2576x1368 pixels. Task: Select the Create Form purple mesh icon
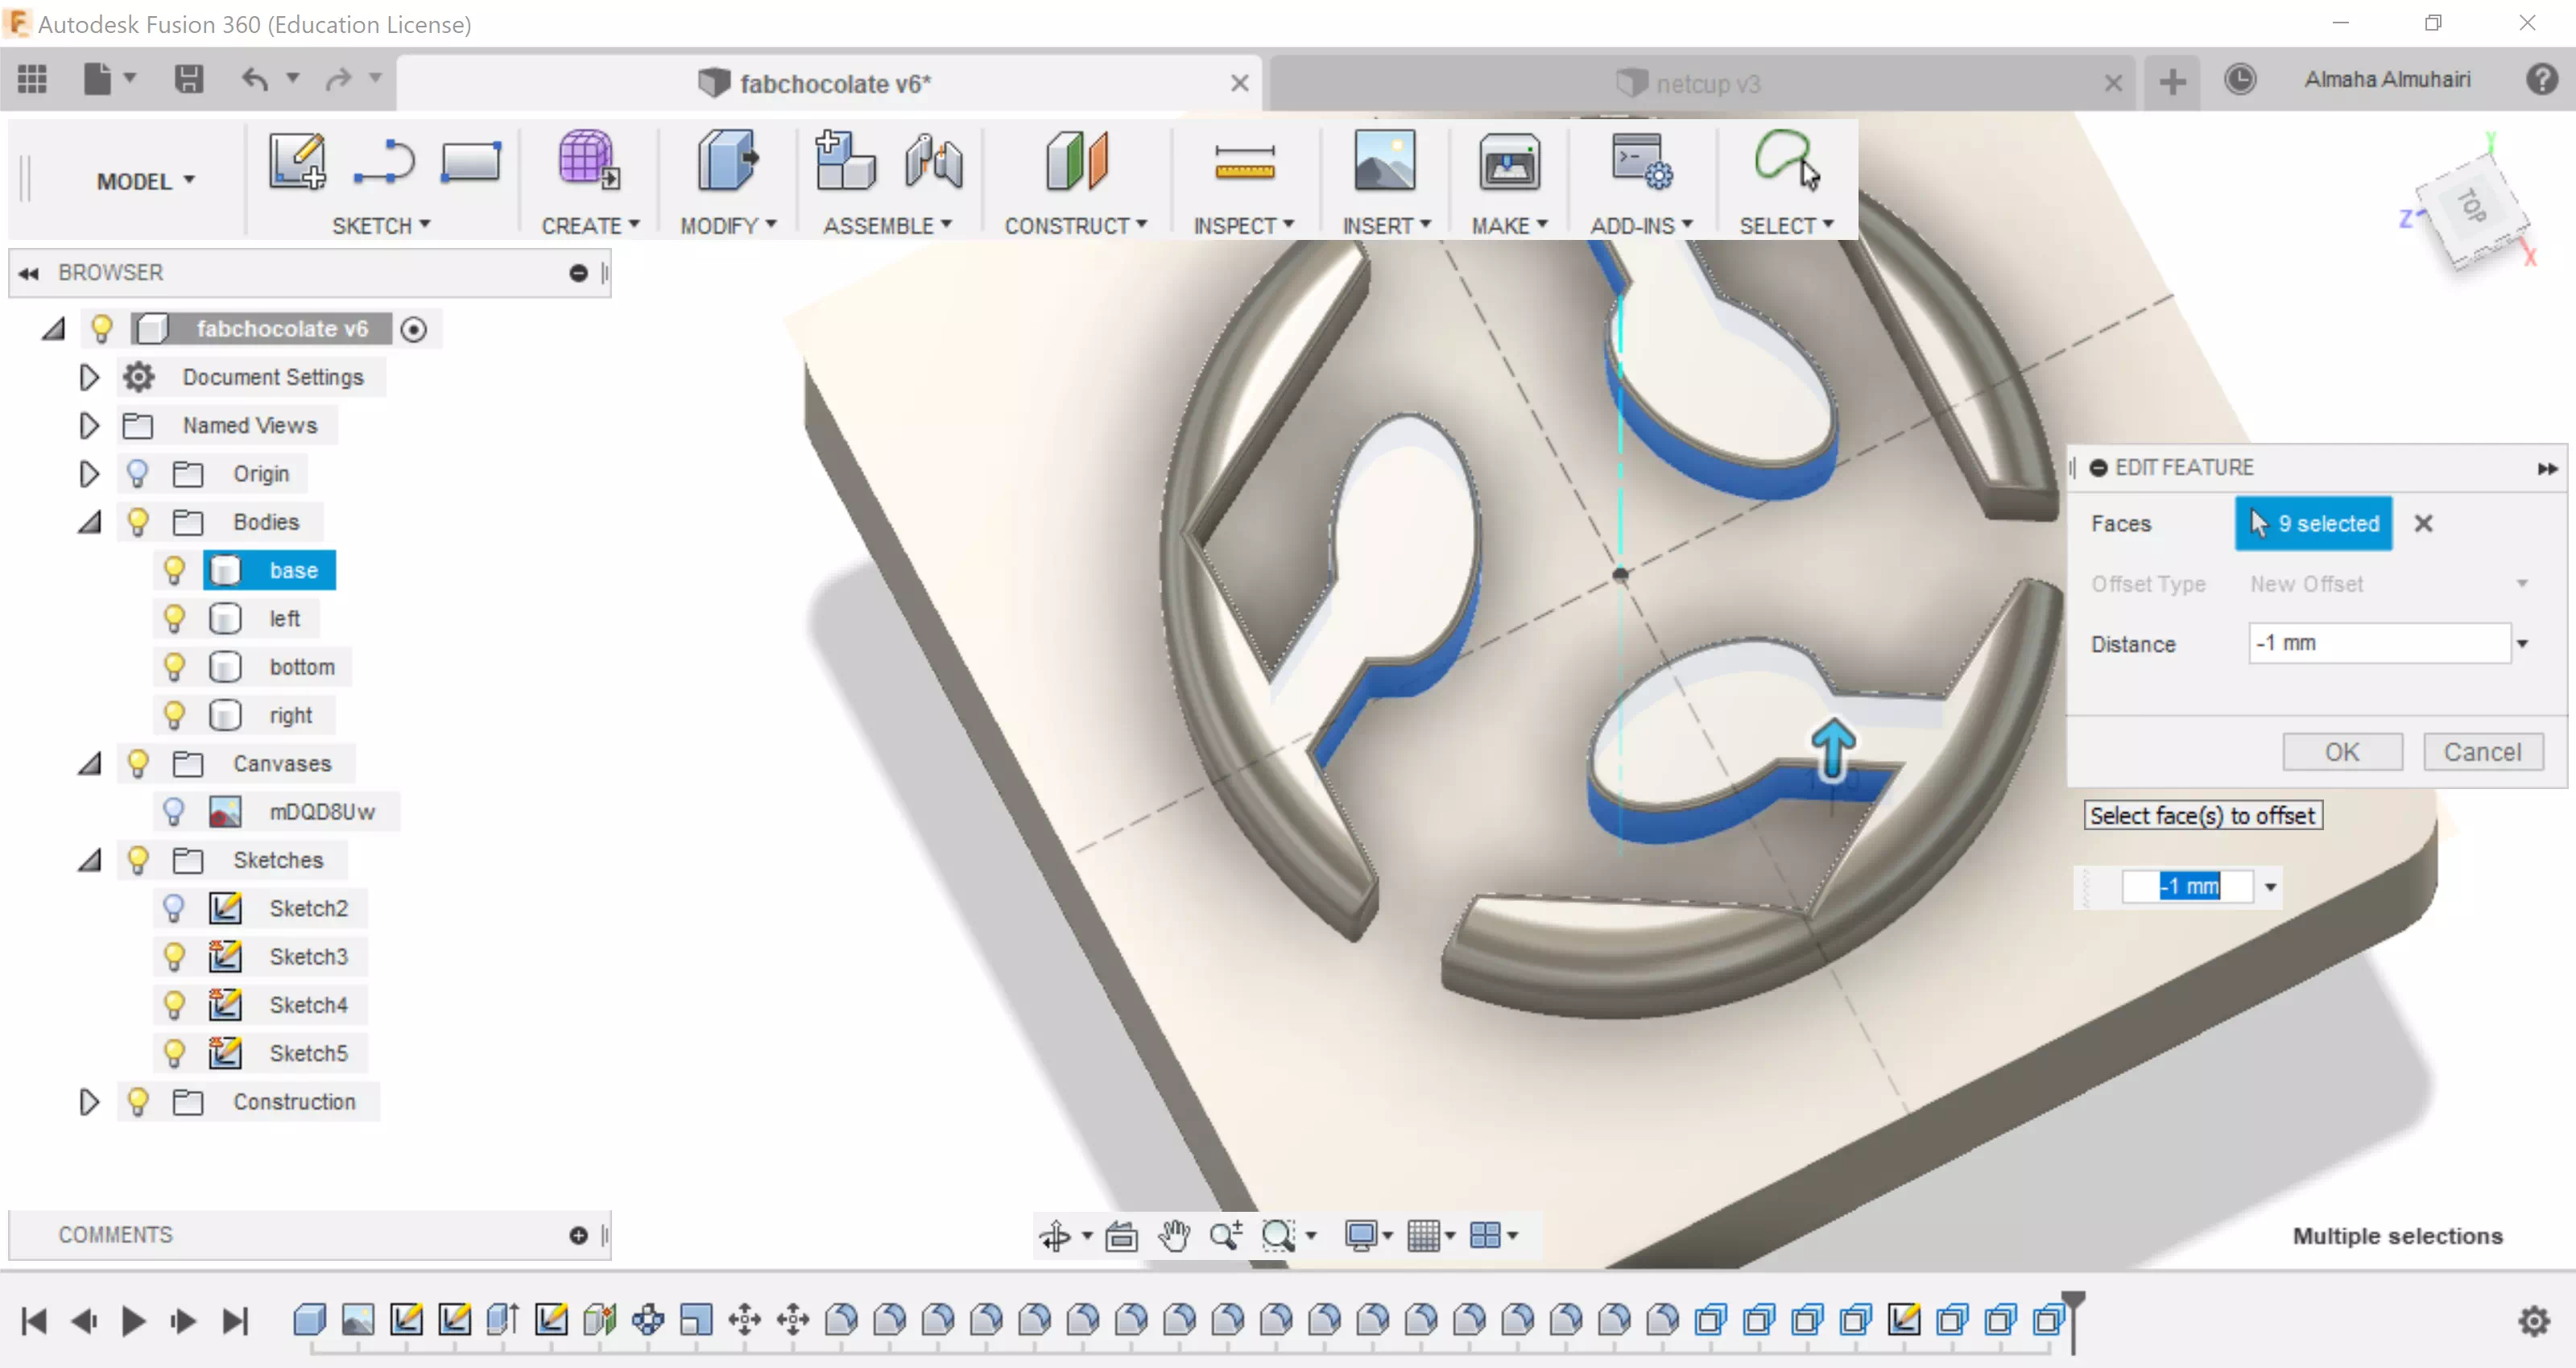tap(588, 159)
